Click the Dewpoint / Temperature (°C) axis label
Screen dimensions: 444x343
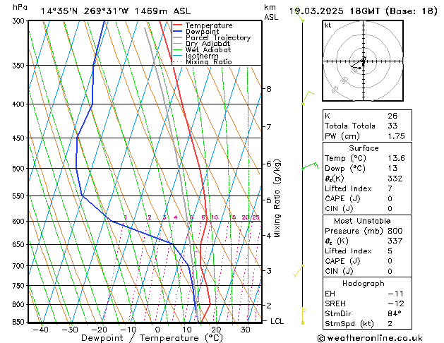point(152,338)
